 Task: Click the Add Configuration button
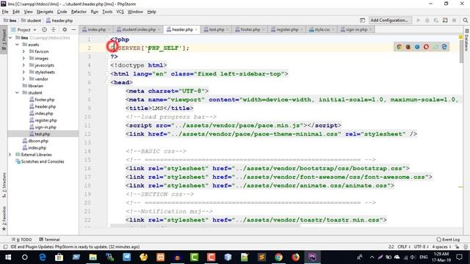click(x=389, y=21)
